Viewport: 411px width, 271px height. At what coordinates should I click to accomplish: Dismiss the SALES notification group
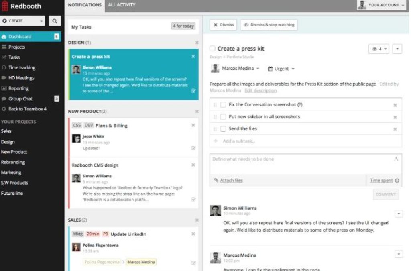[x=197, y=220]
